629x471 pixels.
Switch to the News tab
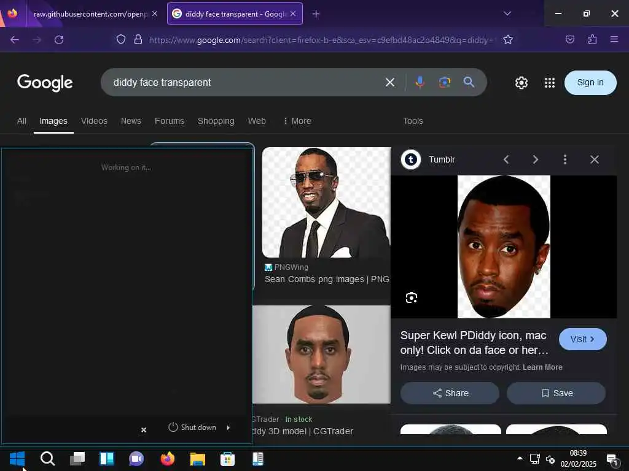point(131,121)
